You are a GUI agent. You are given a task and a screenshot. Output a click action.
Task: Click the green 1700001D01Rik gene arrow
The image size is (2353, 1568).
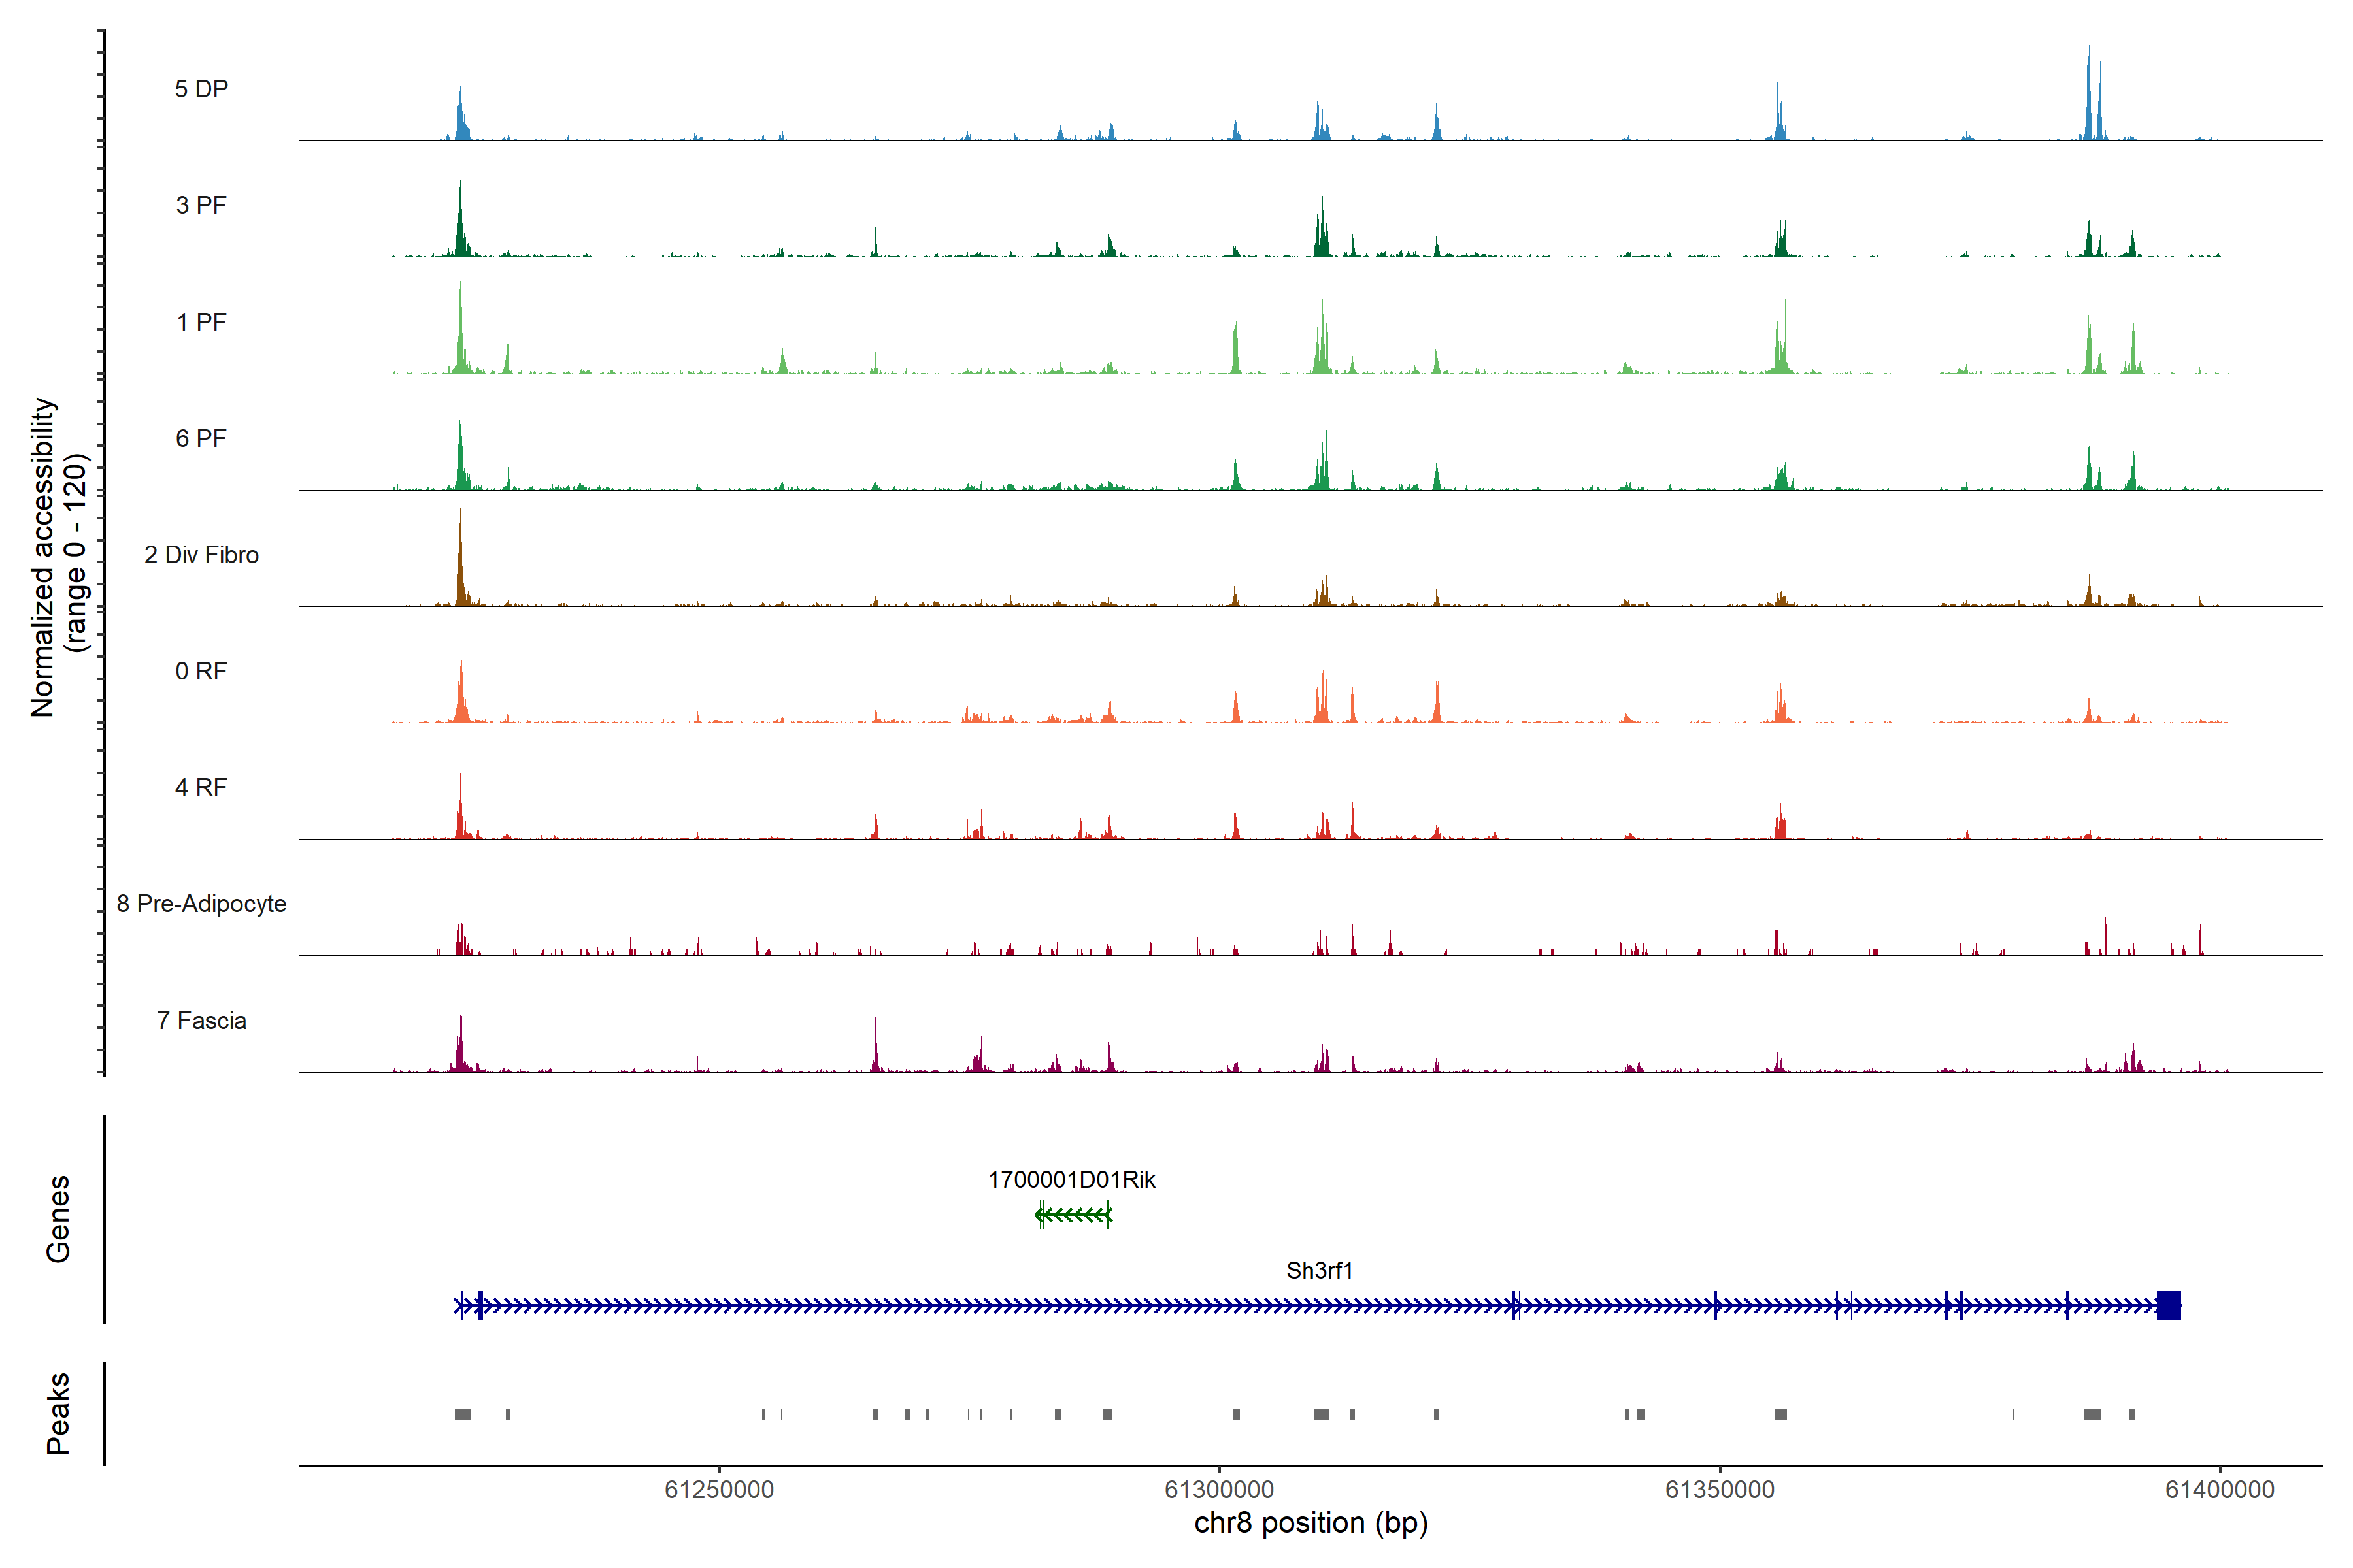tap(1073, 1215)
